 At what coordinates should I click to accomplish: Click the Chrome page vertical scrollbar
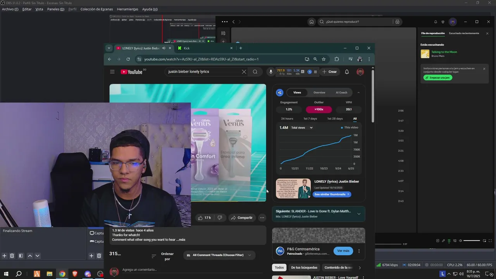click(x=373, y=96)
